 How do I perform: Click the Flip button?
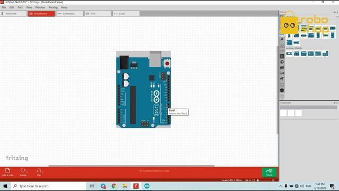39,172
